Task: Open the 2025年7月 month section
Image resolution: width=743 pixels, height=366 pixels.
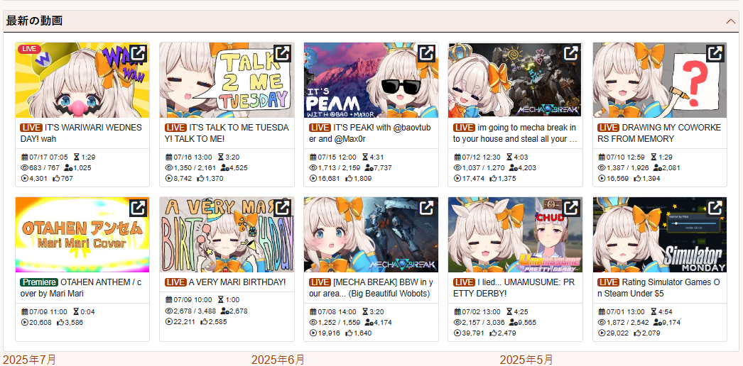Action: coord(30,360)
